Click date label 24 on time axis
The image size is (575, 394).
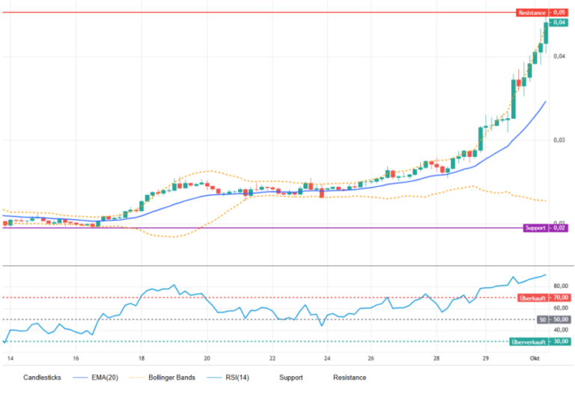point(326,358)
